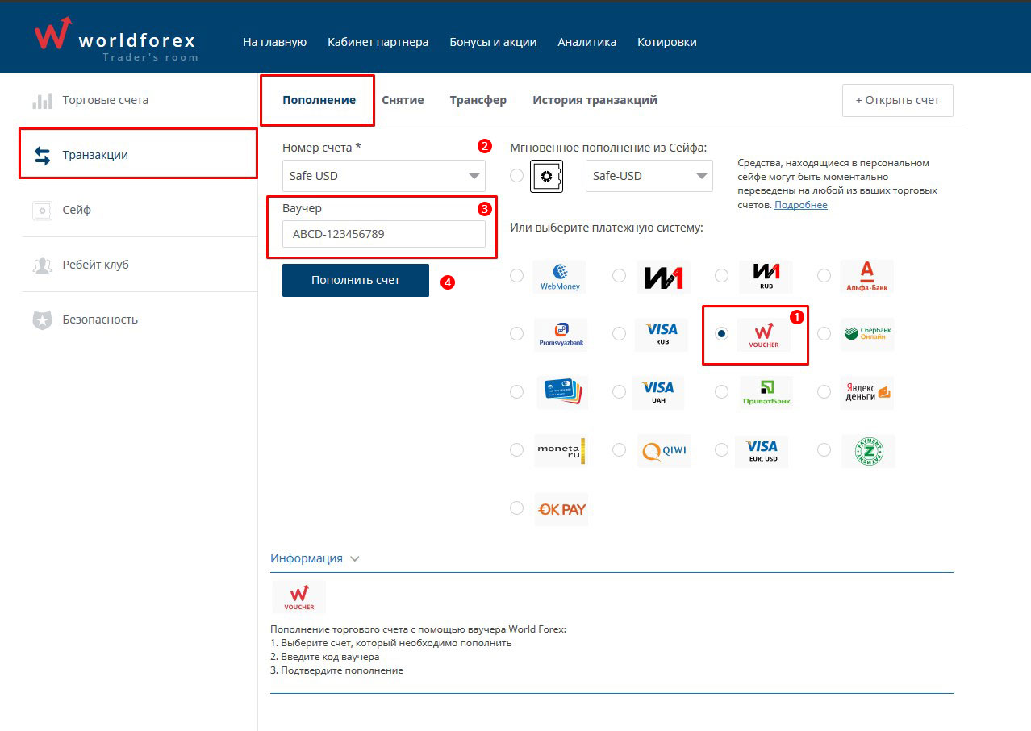Select the Альфа-Банк radio button
Viewport: 1031px width, 731px height.
[824, 276]
